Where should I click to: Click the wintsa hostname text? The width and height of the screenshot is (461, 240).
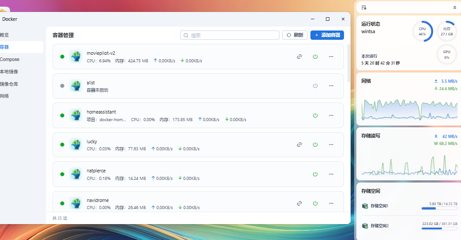[x=368, y=31]
